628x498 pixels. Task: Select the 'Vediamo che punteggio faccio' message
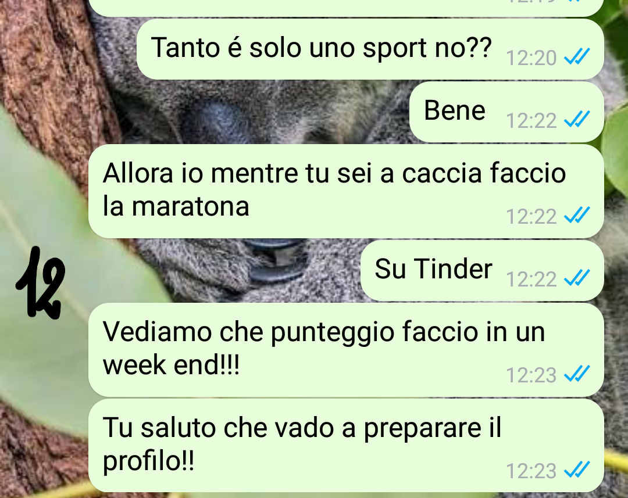point(346,349)
